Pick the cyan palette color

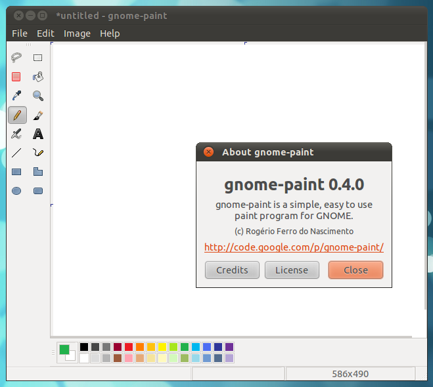tap(196, 347)
